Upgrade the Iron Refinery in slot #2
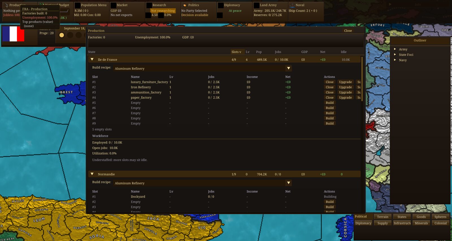452x241 pixels. tap(345, 87)
